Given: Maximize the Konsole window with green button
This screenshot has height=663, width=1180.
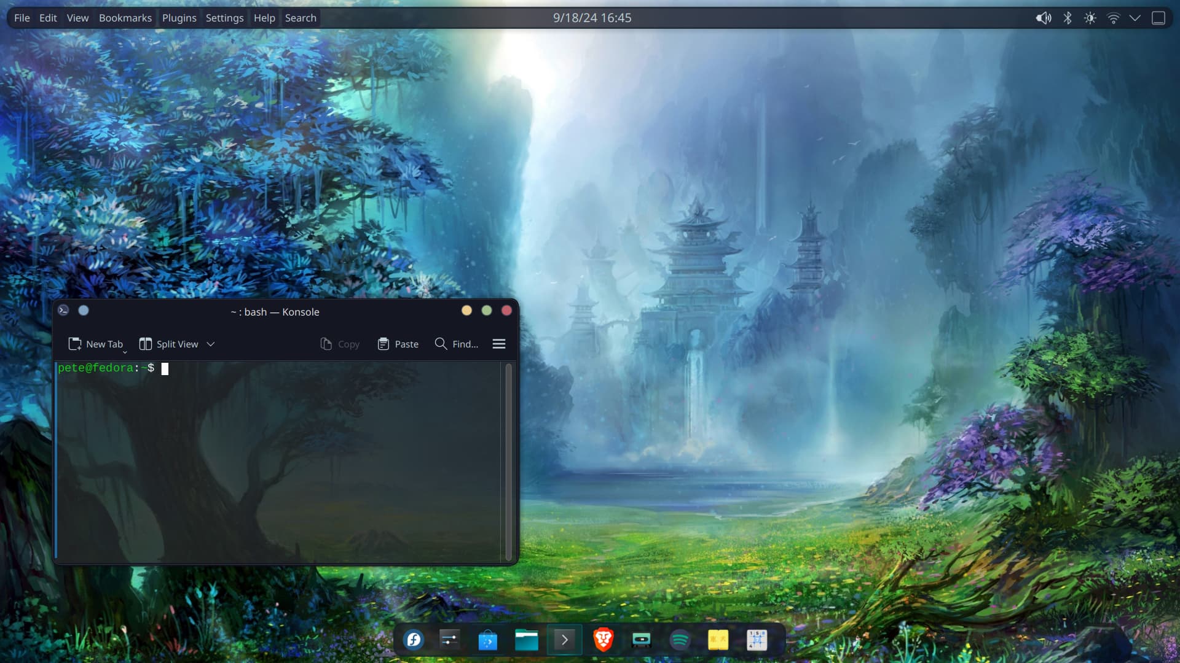Looking at the screenshot, I should [x=487, y=311].
